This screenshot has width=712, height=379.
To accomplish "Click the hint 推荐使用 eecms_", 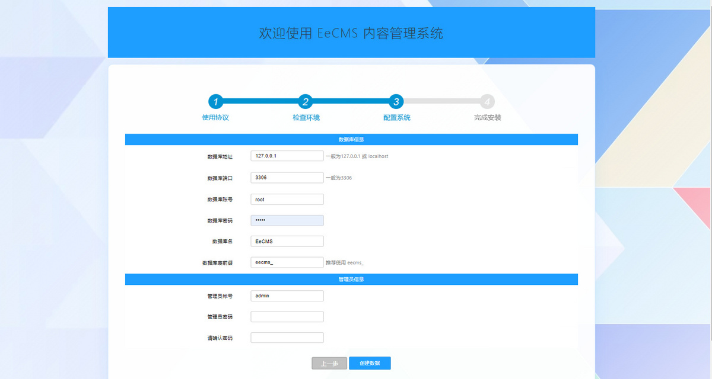I will click(x=344, y=262).
